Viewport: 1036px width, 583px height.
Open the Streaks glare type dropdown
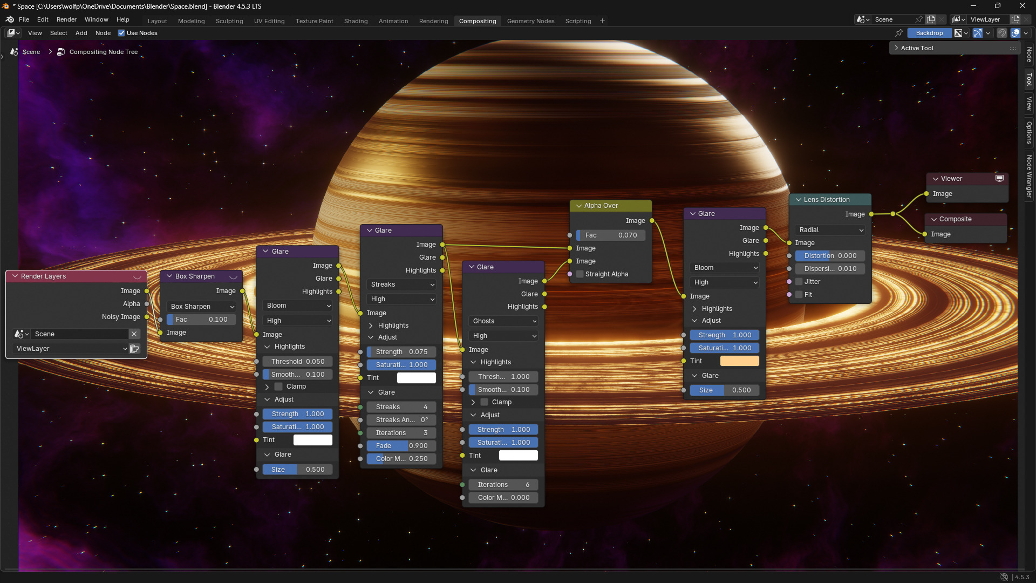point(402,284)
